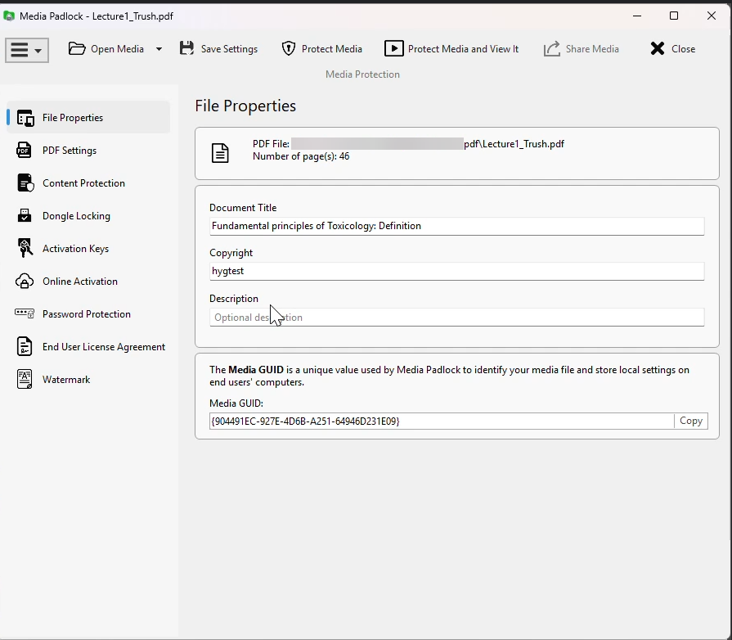Click the Online Activation cloud icon
732x640 pixels.
coord(25,282)
